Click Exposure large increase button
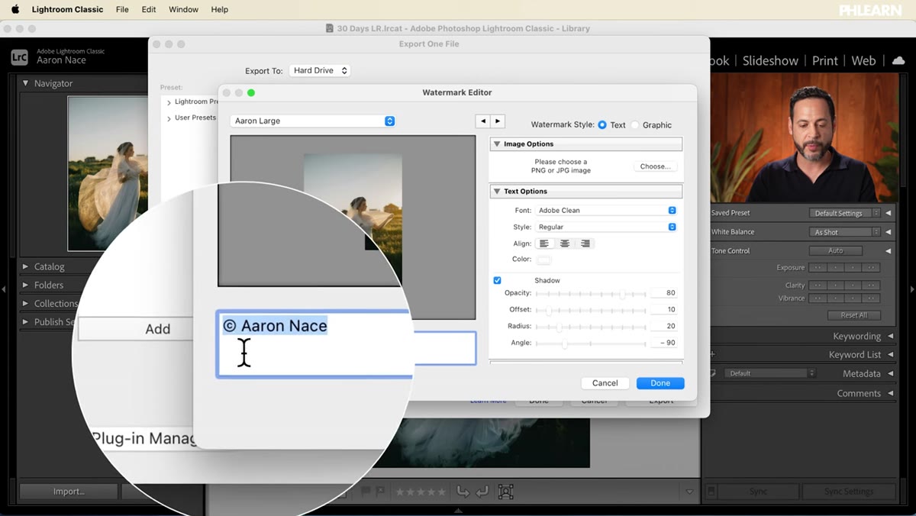Viewport: 916px width, 516px height. coord(871,268)
